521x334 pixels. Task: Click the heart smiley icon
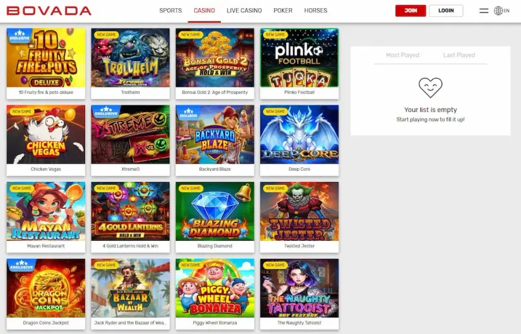click(430, 88)
